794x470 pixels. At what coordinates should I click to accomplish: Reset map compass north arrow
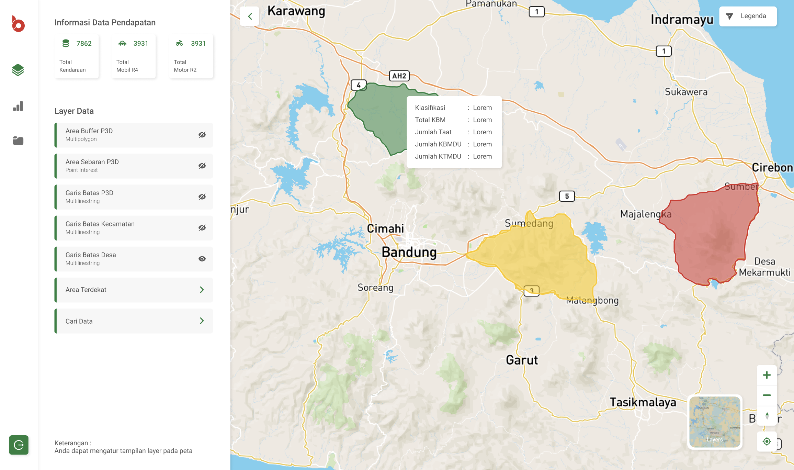pyautogui.click(x=767, y=416)
